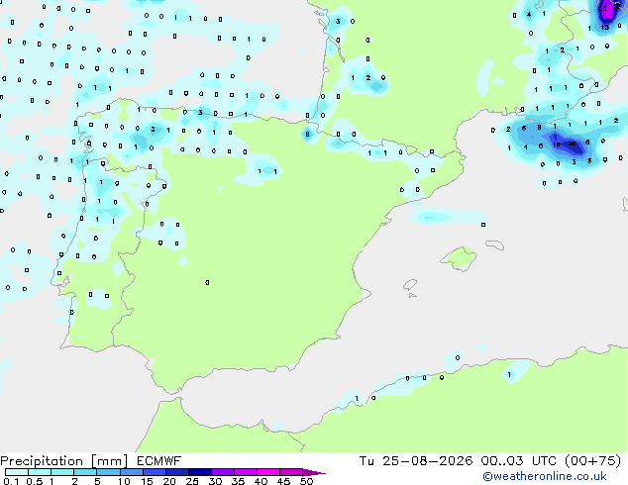628x485 pixels.
Task: Click the Ibiza island outline
Action: pos(410,285)
